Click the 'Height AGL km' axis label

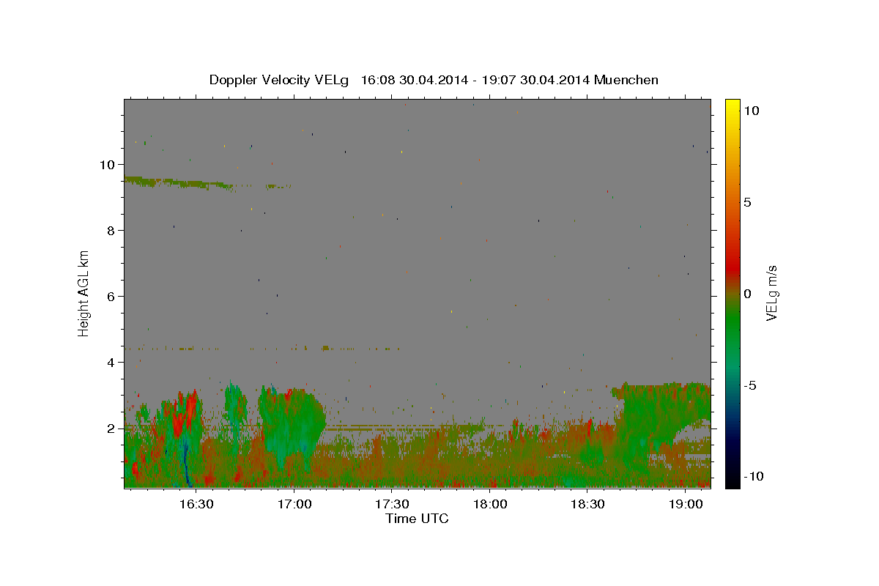coord(84,293)
